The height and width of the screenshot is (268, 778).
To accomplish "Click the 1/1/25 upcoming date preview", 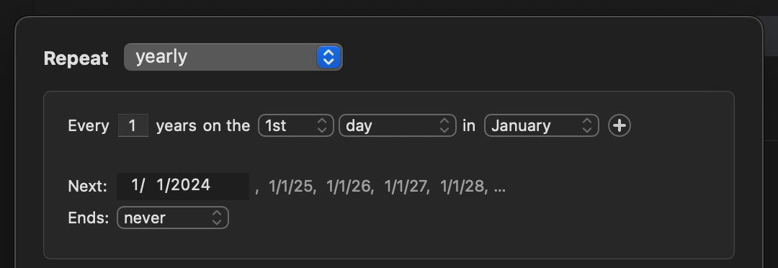I will tap(291, 187).
